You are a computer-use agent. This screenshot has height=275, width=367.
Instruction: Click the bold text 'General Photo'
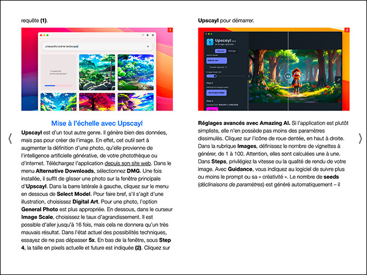[x=40, y=209]
